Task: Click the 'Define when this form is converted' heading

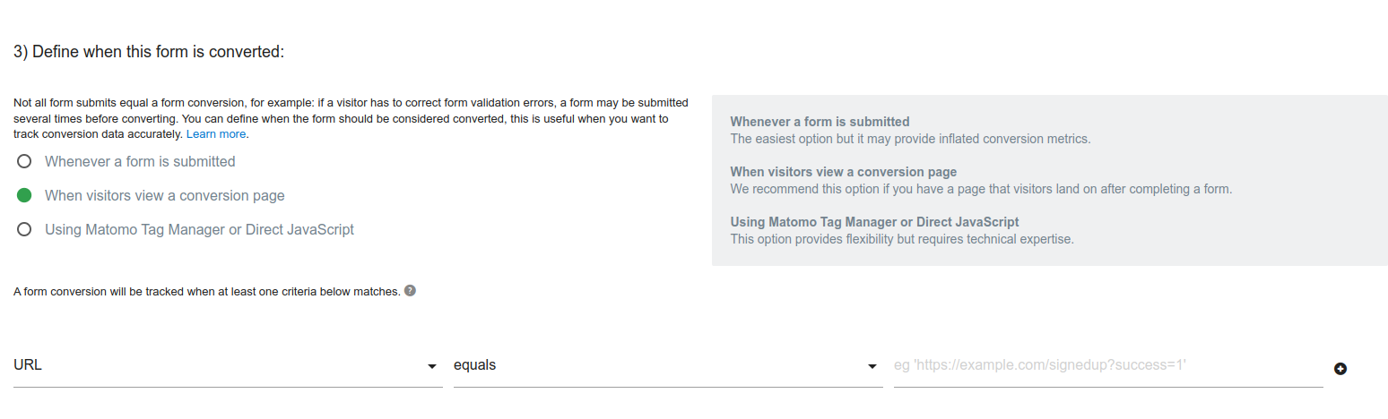Action: pyautogui.click(x=149, y=52)
